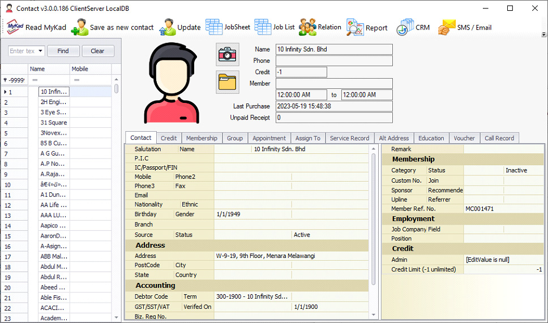Viewport: 548px width, 323px height.
Task: Open the Job List icon
Action: click(263, 27)
